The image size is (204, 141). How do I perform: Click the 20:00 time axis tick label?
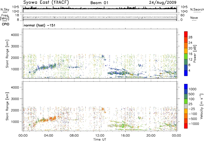click(151, 136)
